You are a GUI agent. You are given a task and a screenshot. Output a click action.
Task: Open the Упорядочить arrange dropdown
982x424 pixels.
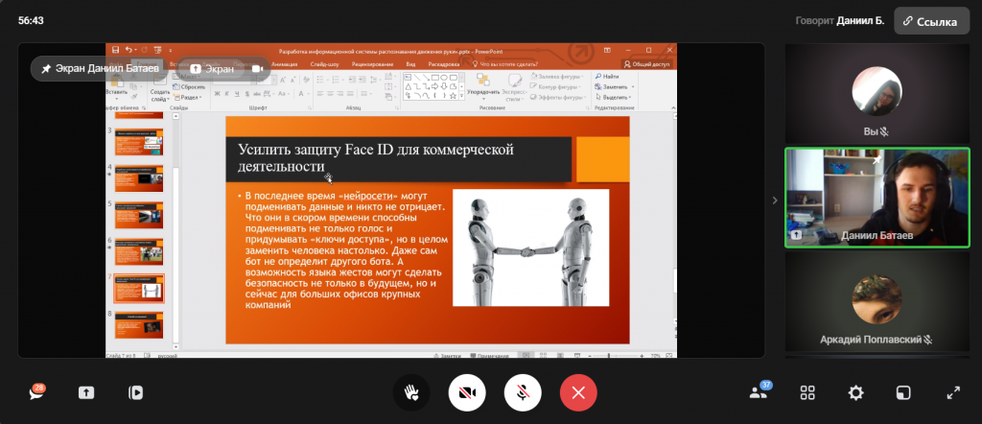point(483,85)
